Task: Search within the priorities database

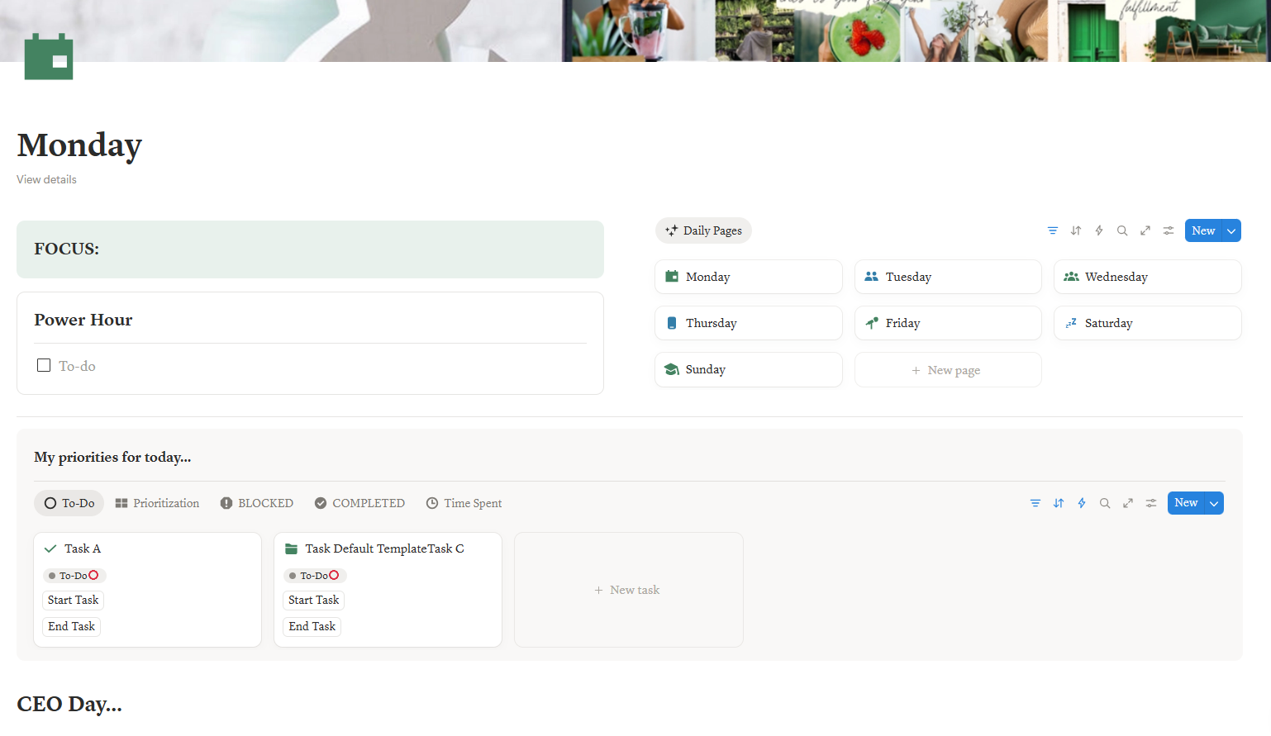Action: [1105, 502]
